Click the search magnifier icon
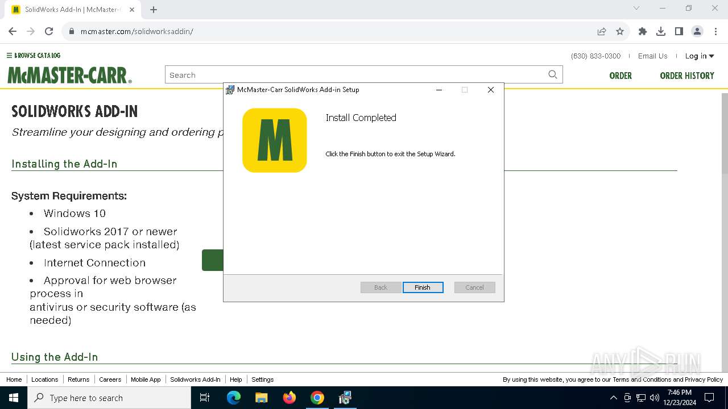The width and height of the screenshot is (728, 409). [x=553, y=74]
